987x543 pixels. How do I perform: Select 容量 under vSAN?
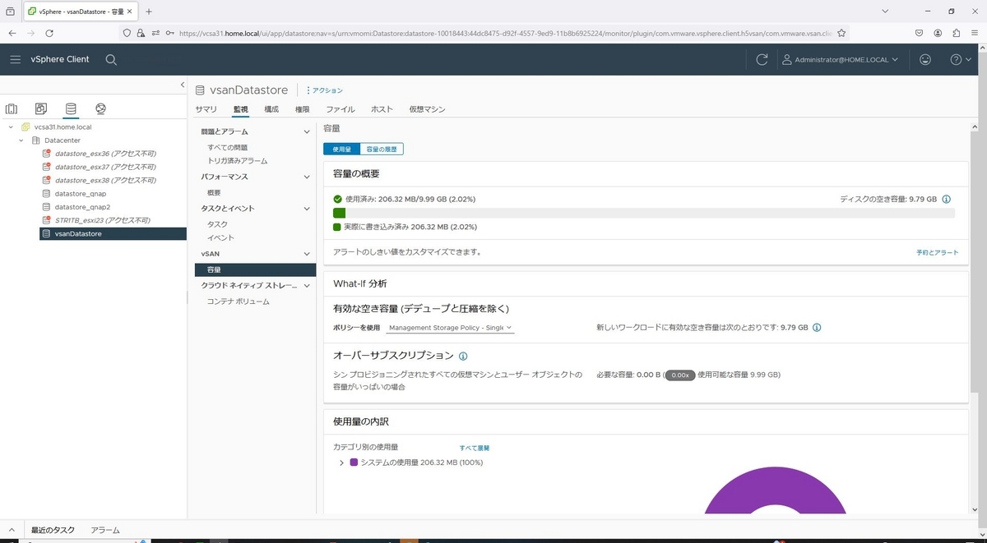click(256, 269)
